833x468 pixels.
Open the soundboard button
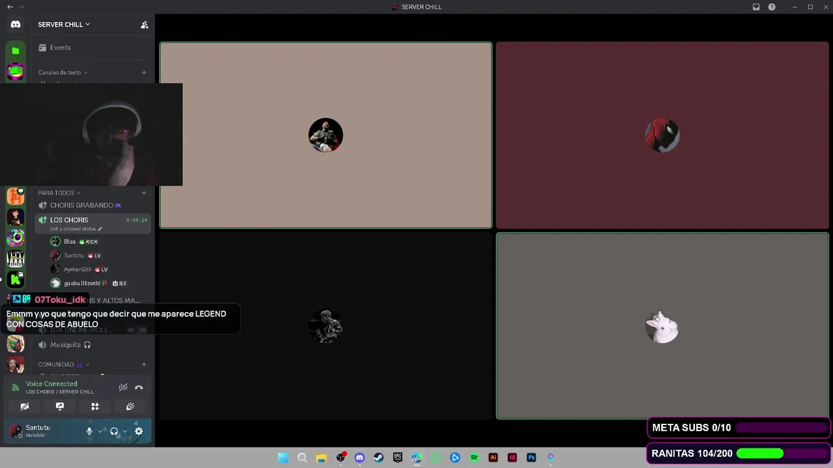coord(130,406)
